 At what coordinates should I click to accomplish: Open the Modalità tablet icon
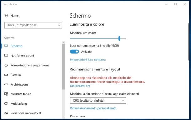[x=6, y=94]
